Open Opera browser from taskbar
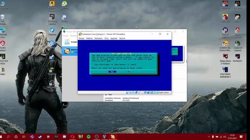This screenshot has width=250, height=140. (x=72, y=136)
